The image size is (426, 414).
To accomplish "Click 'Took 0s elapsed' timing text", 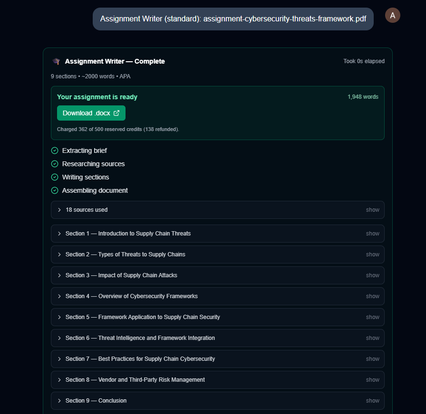I will tap(364, 61).
